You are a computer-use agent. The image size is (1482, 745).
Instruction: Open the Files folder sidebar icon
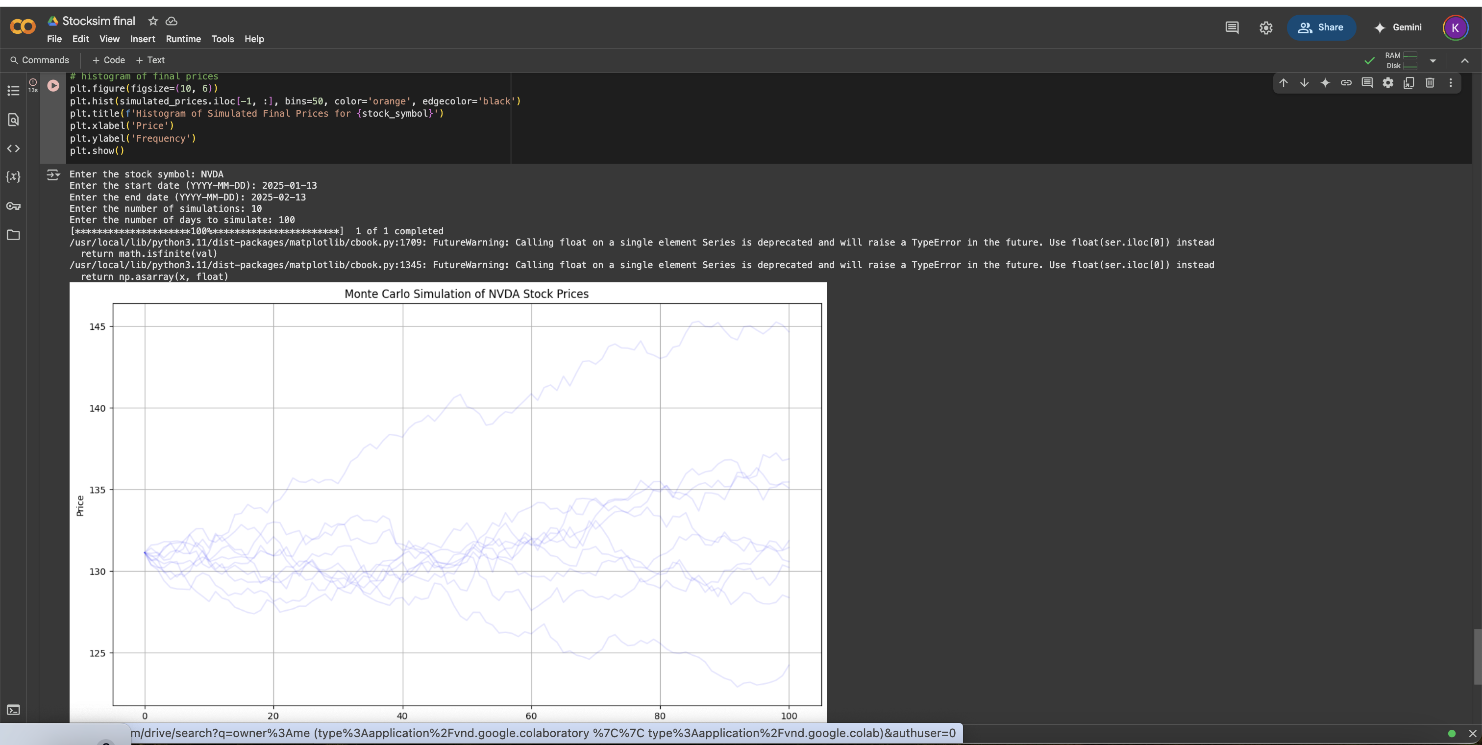click(13, 235)
